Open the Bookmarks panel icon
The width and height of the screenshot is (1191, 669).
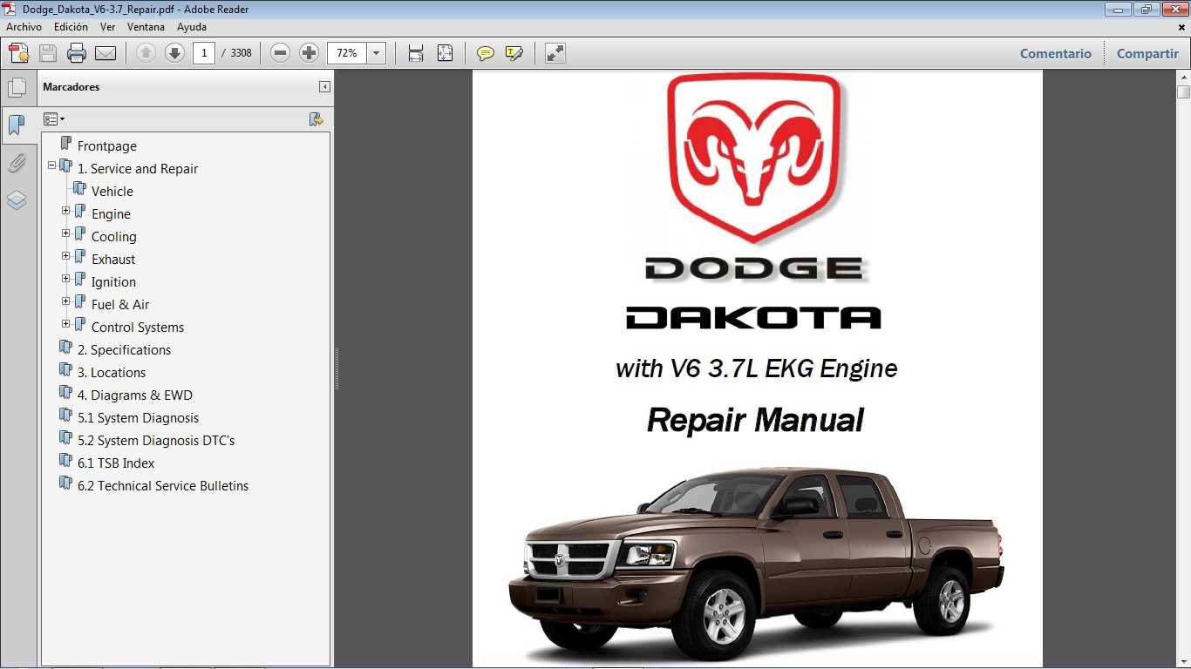pos(17,125)
